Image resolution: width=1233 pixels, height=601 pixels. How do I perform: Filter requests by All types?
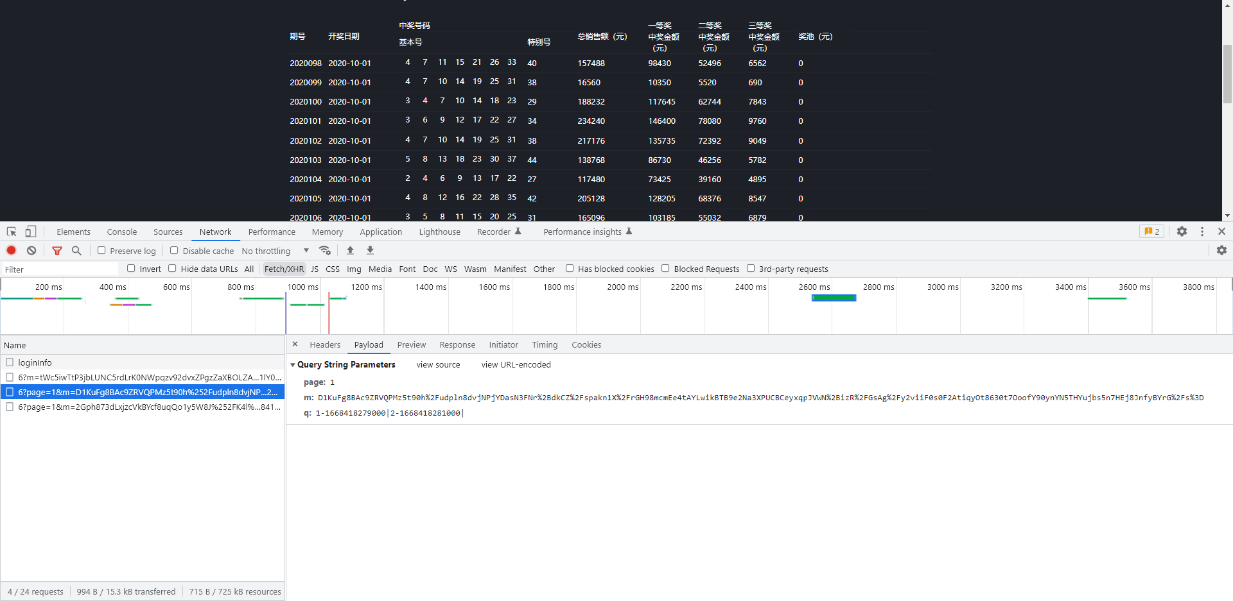pos(249,269)
